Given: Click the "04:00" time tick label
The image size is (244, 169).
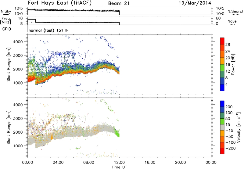Looking at the screenshot, I should pyautogui.click(x=58, y=163).
